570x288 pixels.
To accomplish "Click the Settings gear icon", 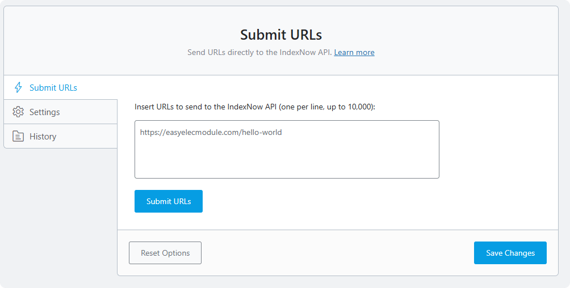I will pyautogui.click(x=18, y=112).
